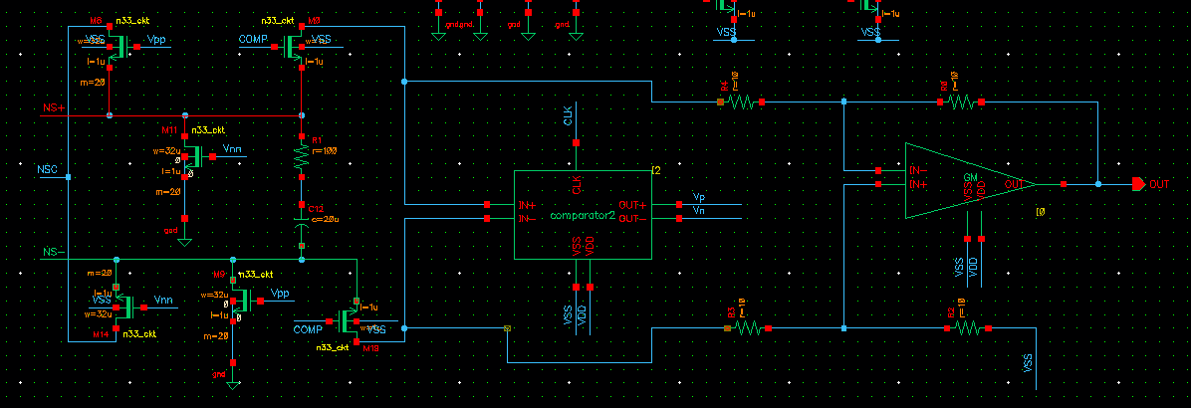Click the NS+ net label
The width and height of the screenshot is (1191, 408).
[x=54, y=106]
